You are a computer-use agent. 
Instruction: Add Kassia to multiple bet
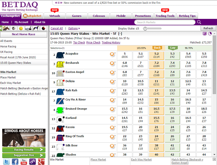point(113,127)
